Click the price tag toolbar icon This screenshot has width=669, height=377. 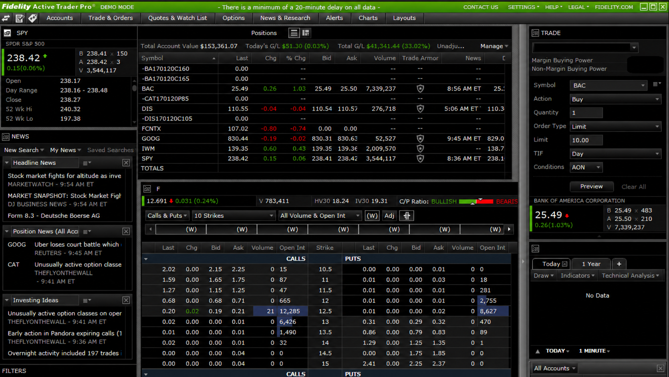point(33,18)
